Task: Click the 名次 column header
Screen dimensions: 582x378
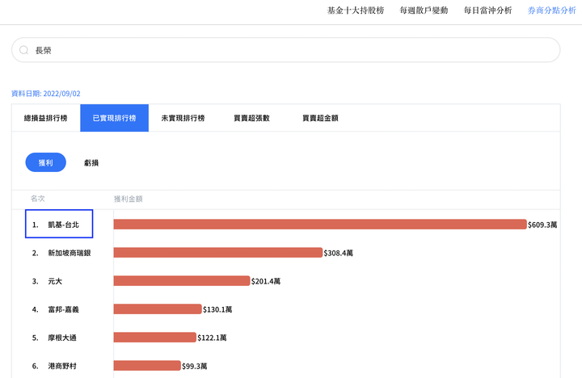Action: click(x=37, y=199)
